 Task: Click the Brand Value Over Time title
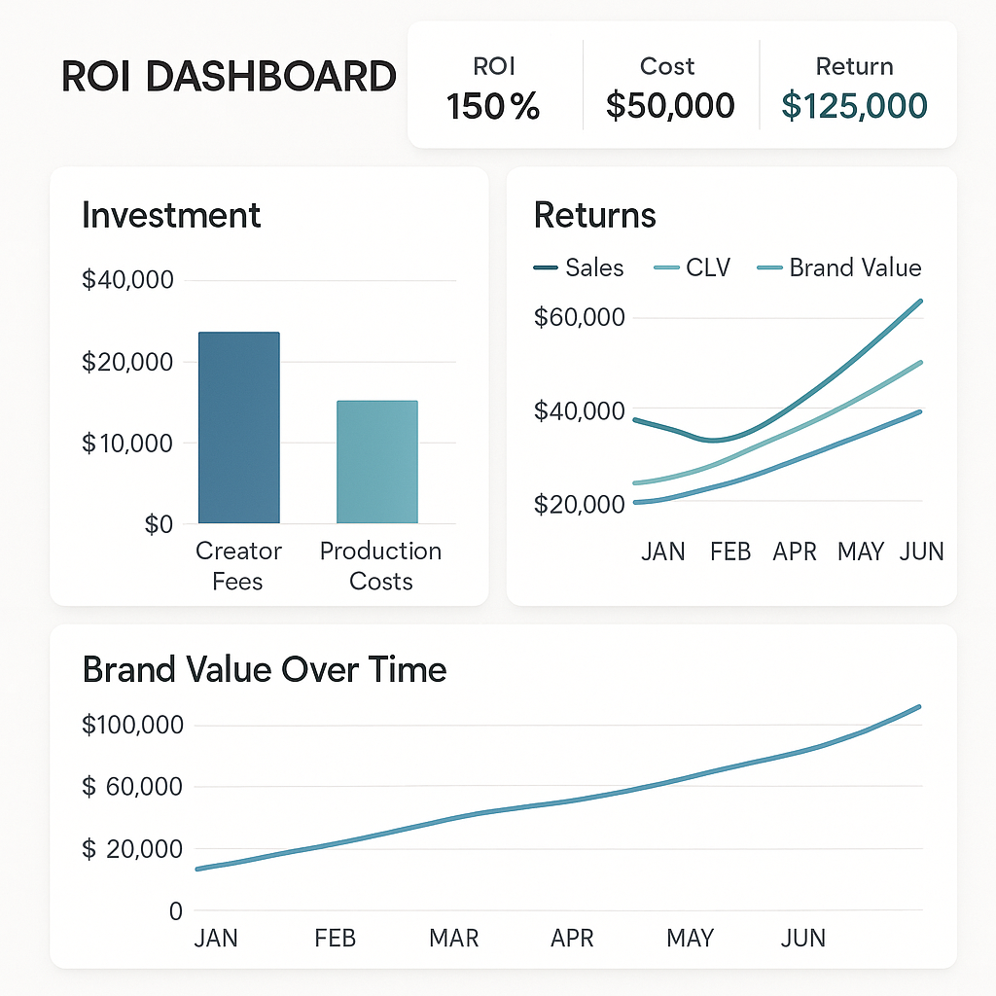pyautogui.click(x=265, y=670)
